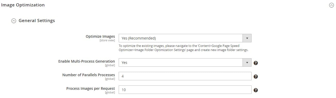Open the 'Yes (Recommended)' select box
Screen dimensions: 336x98
(185, 38)
